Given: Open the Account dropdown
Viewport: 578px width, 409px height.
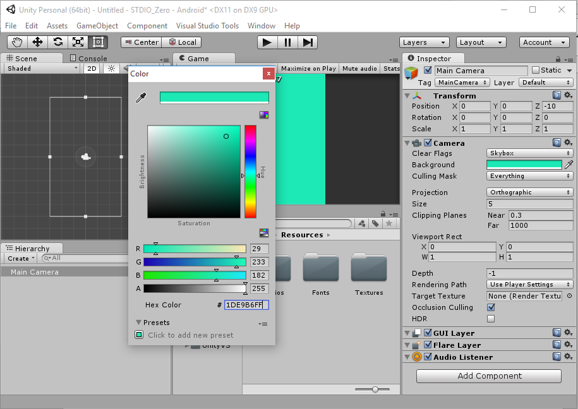Looking at the screenshot, I should click(544, 42).
